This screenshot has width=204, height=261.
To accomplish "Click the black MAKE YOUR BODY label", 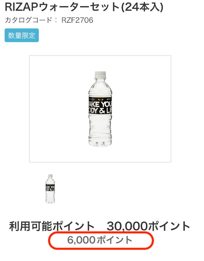I will (100, 105).
